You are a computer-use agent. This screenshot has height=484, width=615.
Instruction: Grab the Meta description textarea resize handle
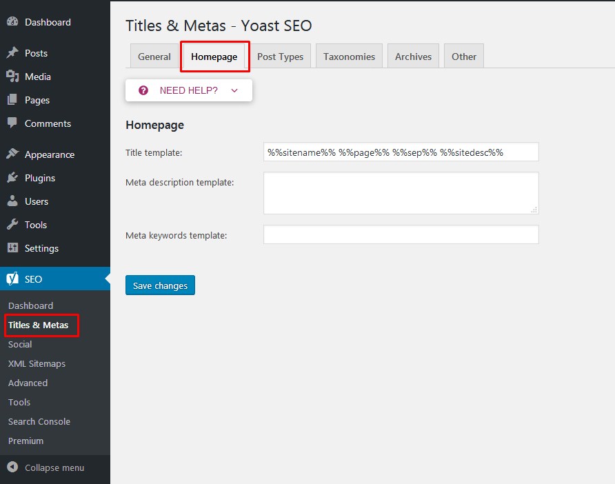click(x=534, y=210)
